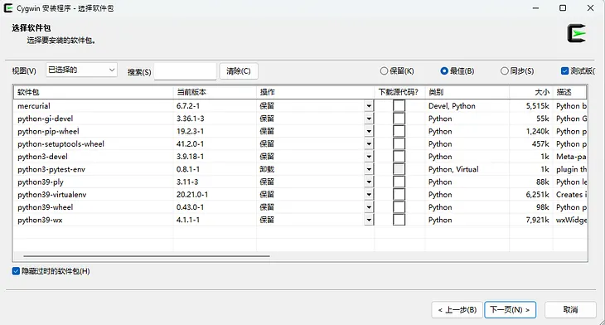Click the Devel, Python category cell

452,106
